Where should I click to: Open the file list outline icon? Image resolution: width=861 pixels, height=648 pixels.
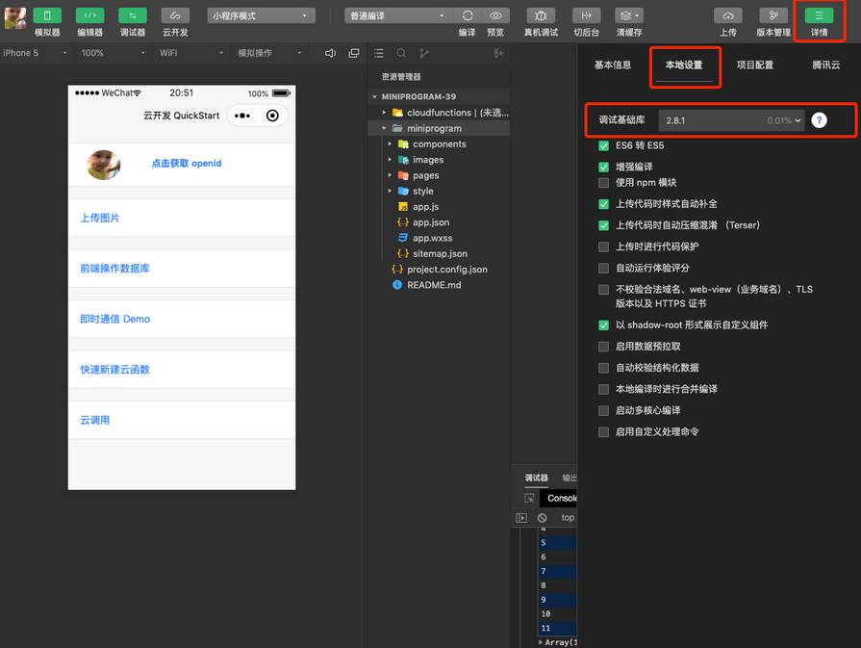pos(379,53)
